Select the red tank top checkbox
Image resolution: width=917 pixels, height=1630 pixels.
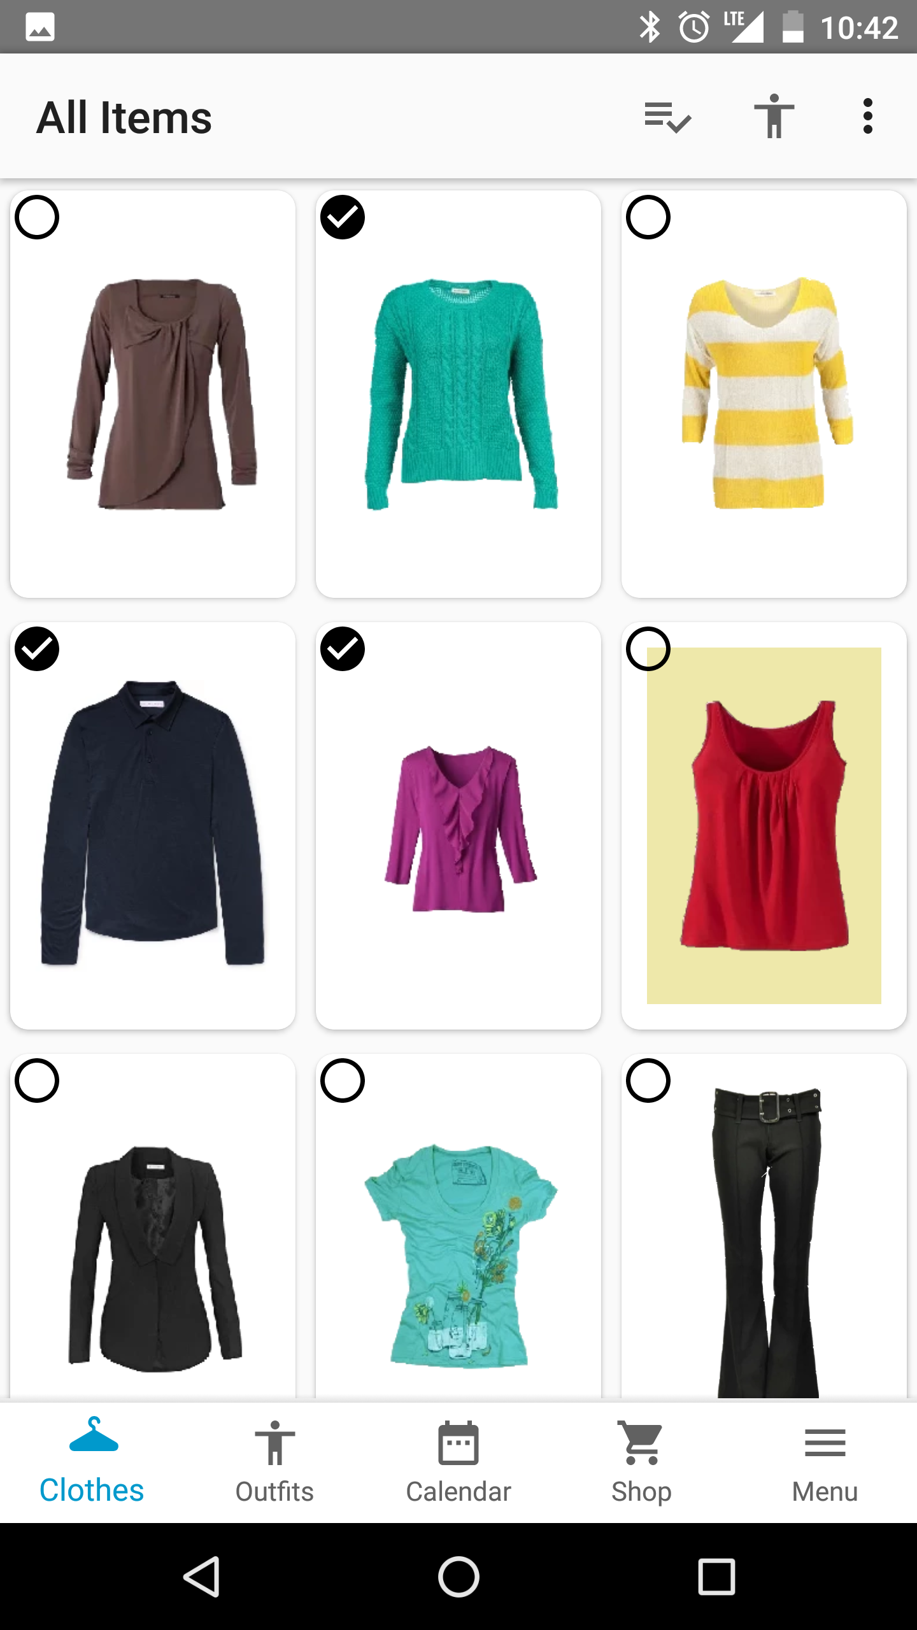point(648,649)
